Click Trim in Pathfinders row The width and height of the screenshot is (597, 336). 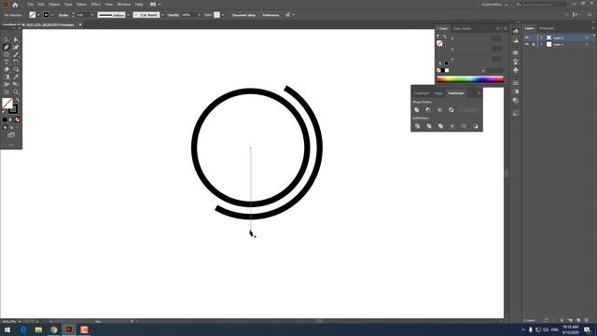pos(429,126)
